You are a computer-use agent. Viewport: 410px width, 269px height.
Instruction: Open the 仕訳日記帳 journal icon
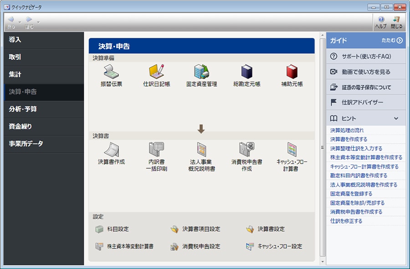156,73
